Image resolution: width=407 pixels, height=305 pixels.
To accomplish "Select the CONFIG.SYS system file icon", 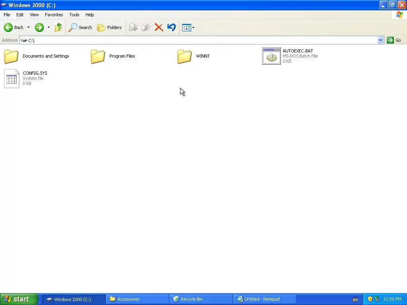I will tap(12, 79).
